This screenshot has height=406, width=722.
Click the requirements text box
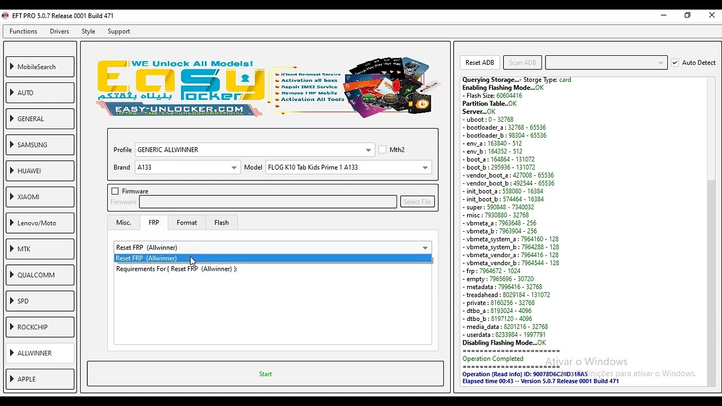pyautogui.click(x=273, y=303)
